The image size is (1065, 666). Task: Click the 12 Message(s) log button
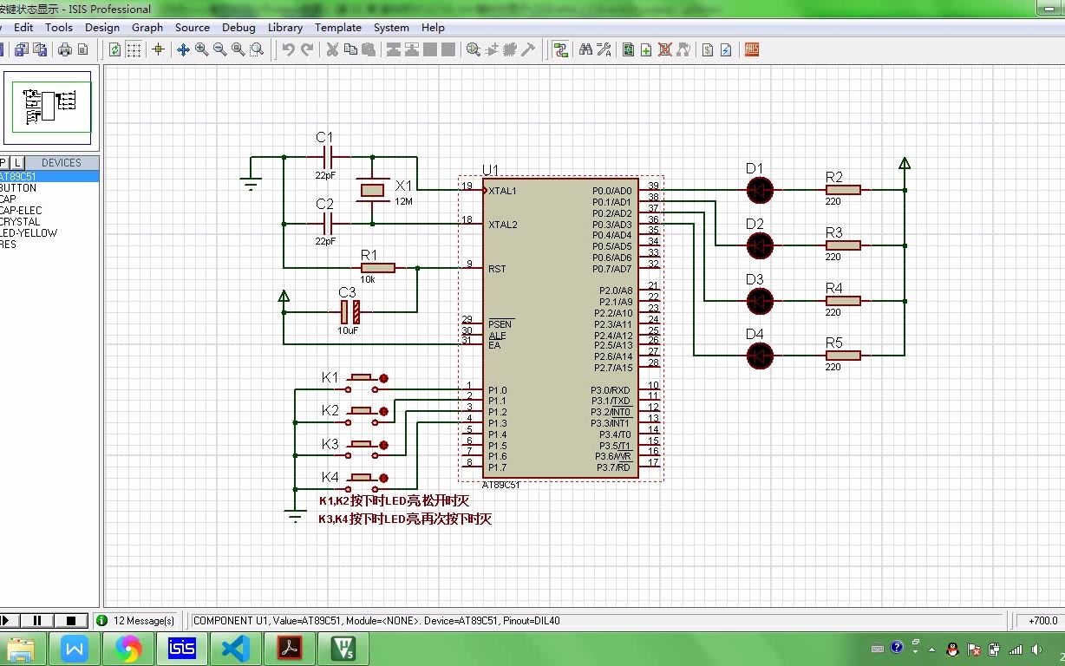coord(135,620)
